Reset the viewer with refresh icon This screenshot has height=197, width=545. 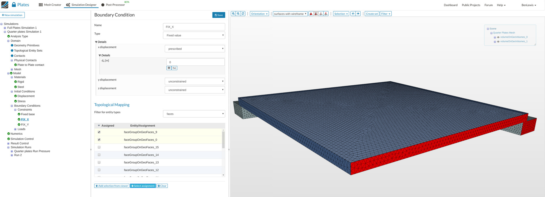[x=243, y=14]
